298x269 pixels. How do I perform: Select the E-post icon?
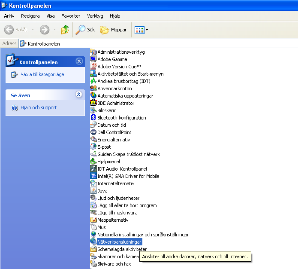pos(93,147)
